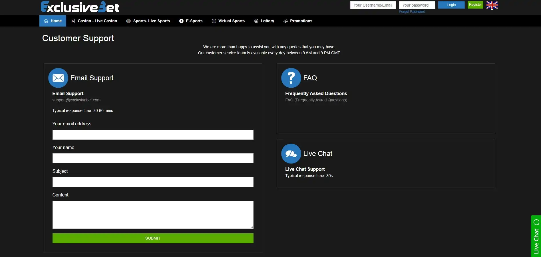Click the blue Email Support envelope icon
The height and width of the screenshot is (257, 541).
58,78
